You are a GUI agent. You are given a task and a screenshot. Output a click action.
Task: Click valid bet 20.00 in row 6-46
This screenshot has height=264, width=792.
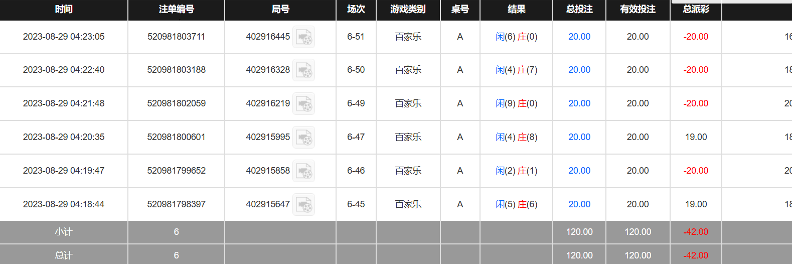[x=638, y=171]
